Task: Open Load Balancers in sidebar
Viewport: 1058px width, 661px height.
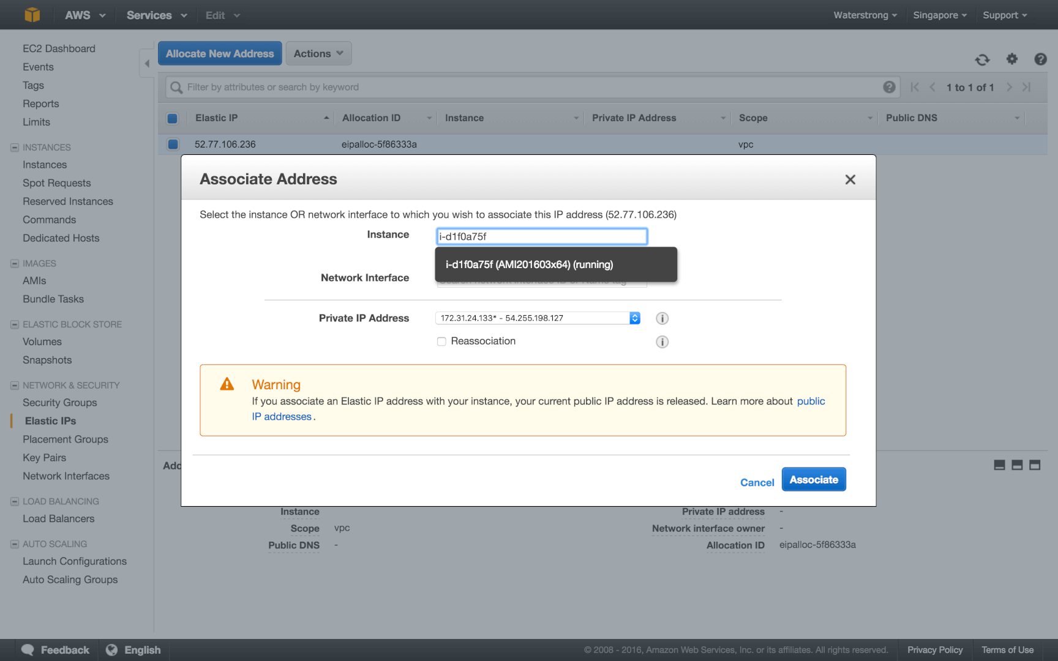Action: coord(58,518)
